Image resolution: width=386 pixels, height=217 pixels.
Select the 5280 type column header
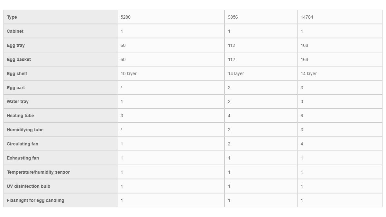[x=171, y=17]
